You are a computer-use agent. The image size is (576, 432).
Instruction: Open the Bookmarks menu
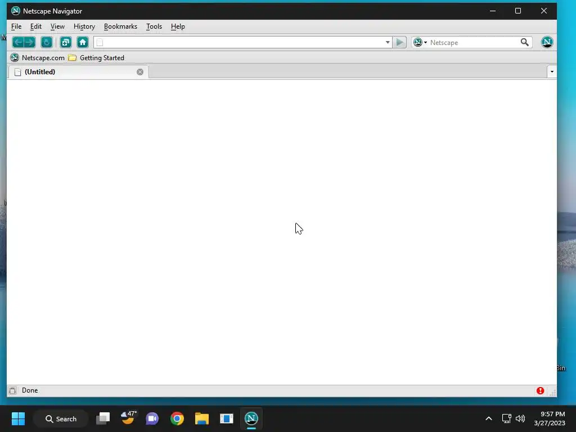(x=120, y=26)
